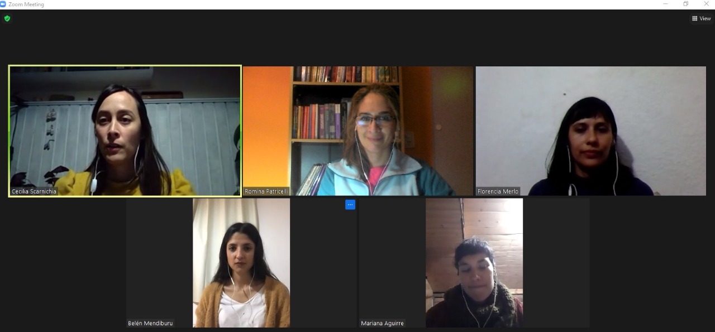Click the Cecilia Scarnichia name label
Image resolution: width=715 pixels, height=332 pixels.
pyautogui.click(x=34, y=191)
